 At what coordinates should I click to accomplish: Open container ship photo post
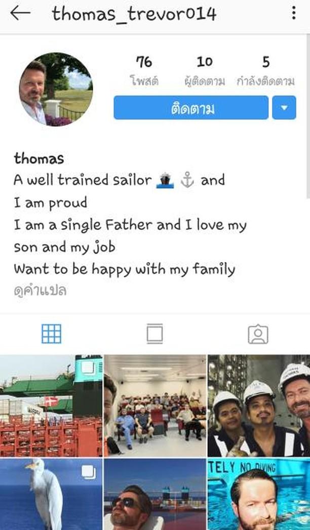click(51, 405)
